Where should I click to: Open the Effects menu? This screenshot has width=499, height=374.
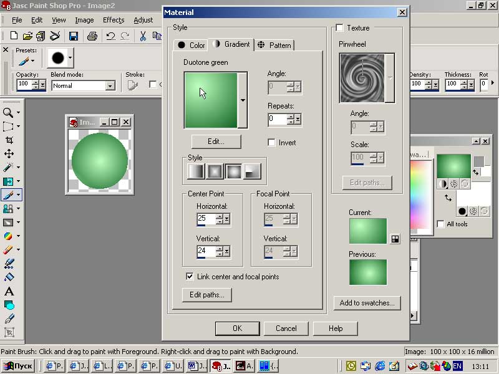[x=114, y=20]
